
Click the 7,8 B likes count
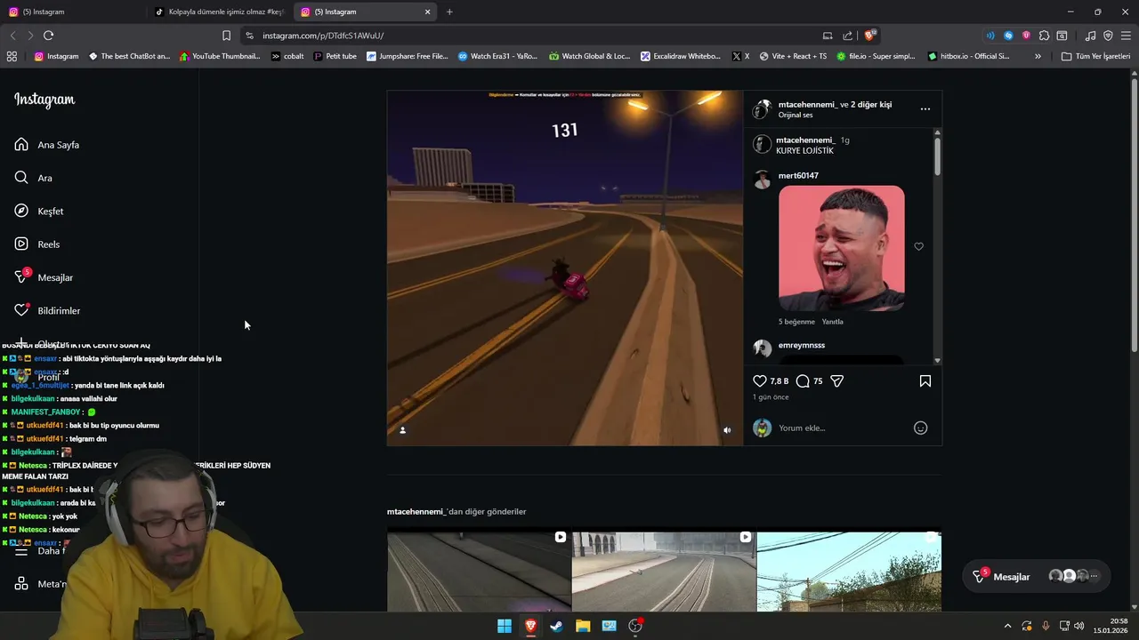(779, 380)
